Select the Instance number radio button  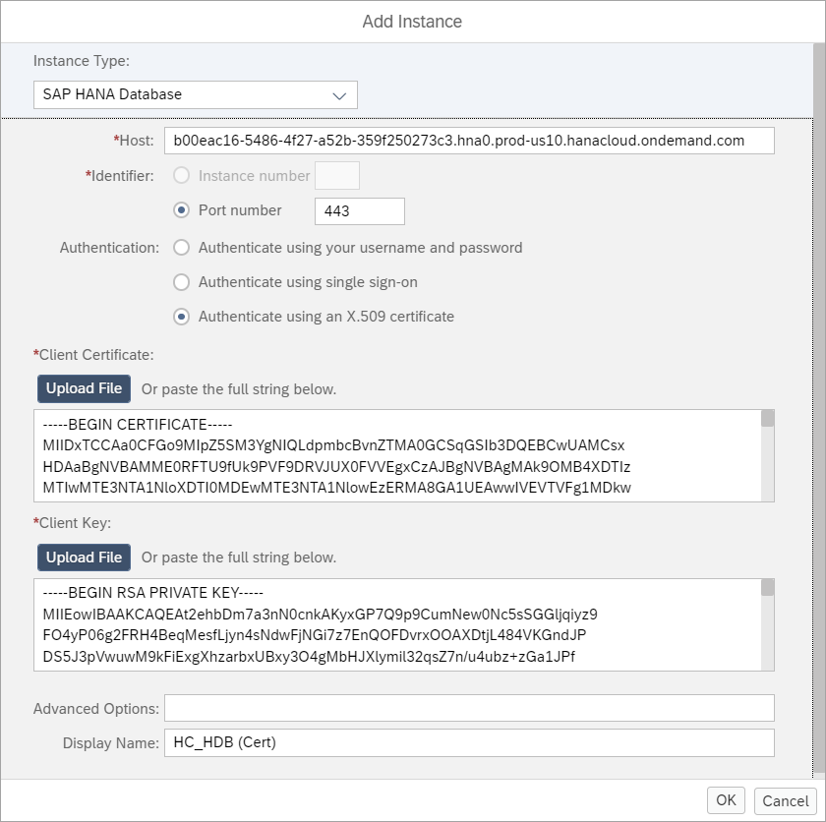(x=181, y=175)
